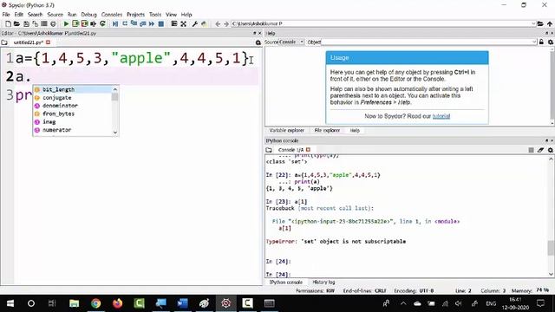The image size is (555, 312).
Task: Open the View menu
Action: pyautogui.click(x=172, y=15)
